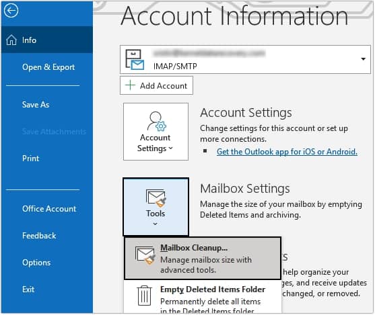The height and width of the screenshot is (315, 375).
Task: Open the Account Settings dropdown button
Action: coord(156,132)
